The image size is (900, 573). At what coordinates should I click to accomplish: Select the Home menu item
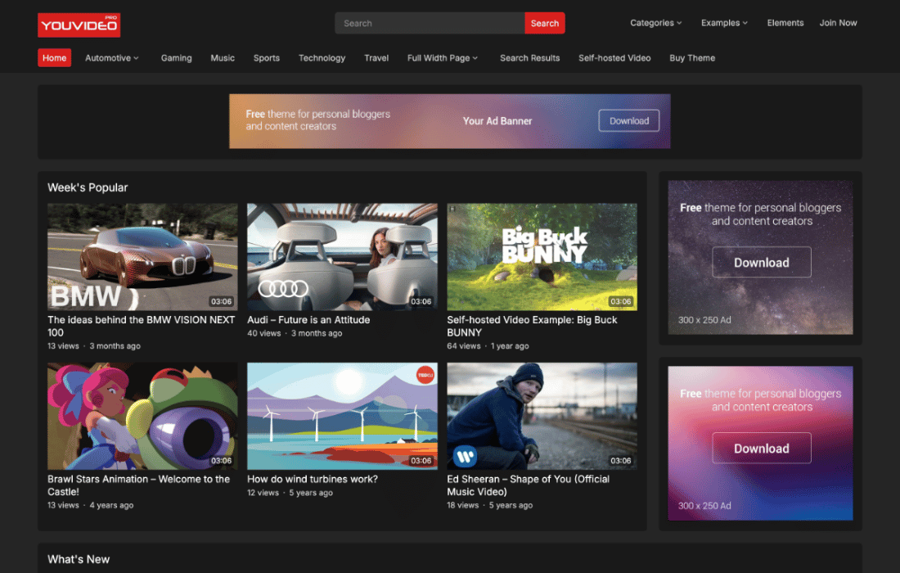tap(54, 58)
